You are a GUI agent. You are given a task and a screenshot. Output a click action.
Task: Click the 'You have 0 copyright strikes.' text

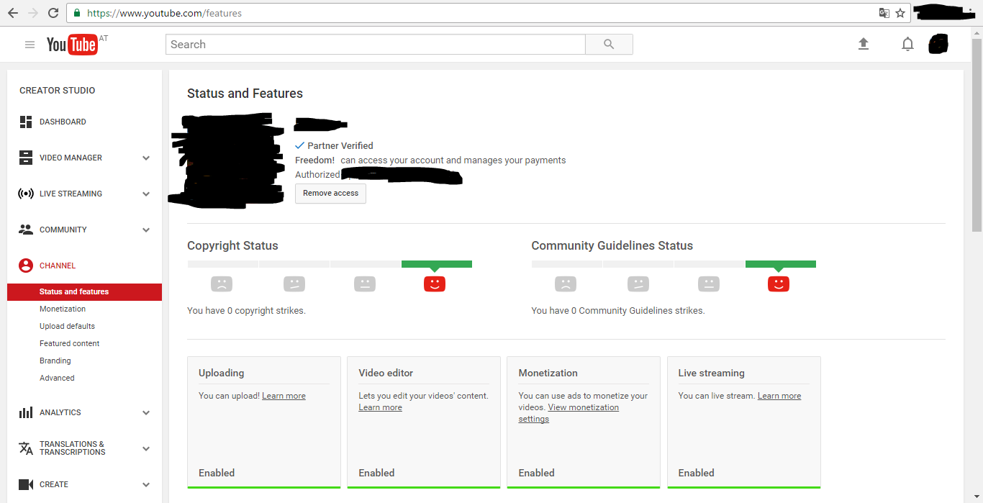click(x=246, y=311)
